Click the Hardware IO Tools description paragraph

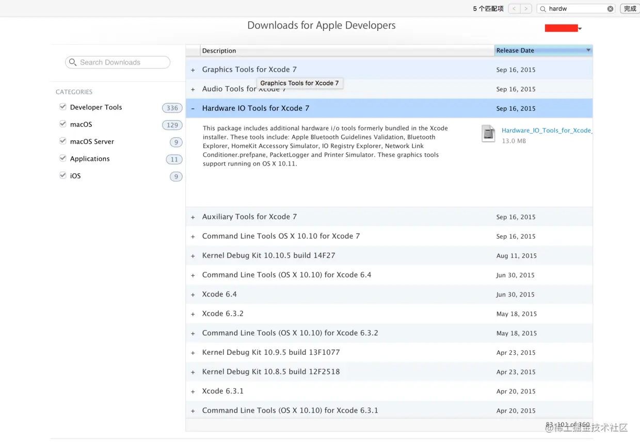pyautogui.click(x=325, y=146)
